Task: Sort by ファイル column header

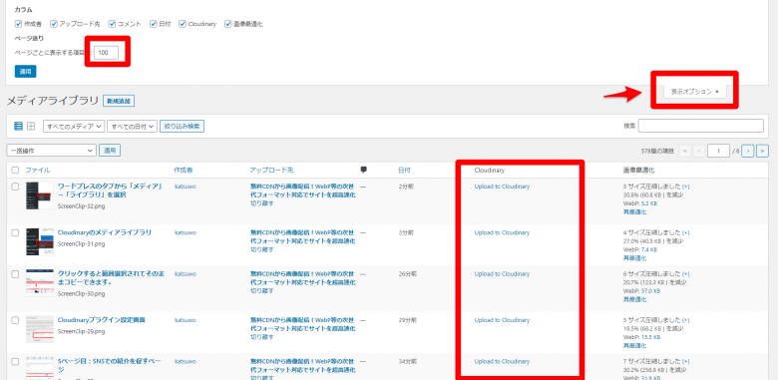Action: 38,171
